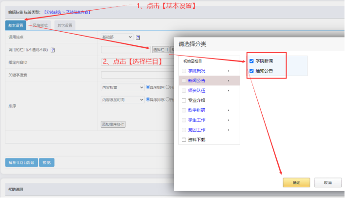
Task: Expand the 教学科研 category arrow
Action: (228, 110)
